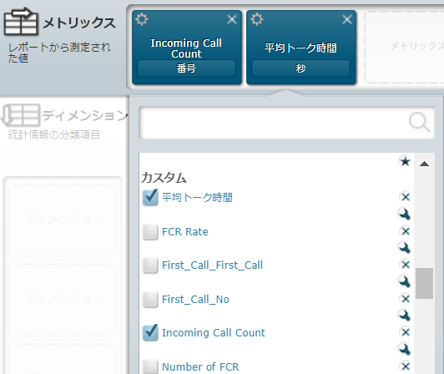Open settings gear on Incoming Call Count tile

pyautogui.click(x=142, y=19)
